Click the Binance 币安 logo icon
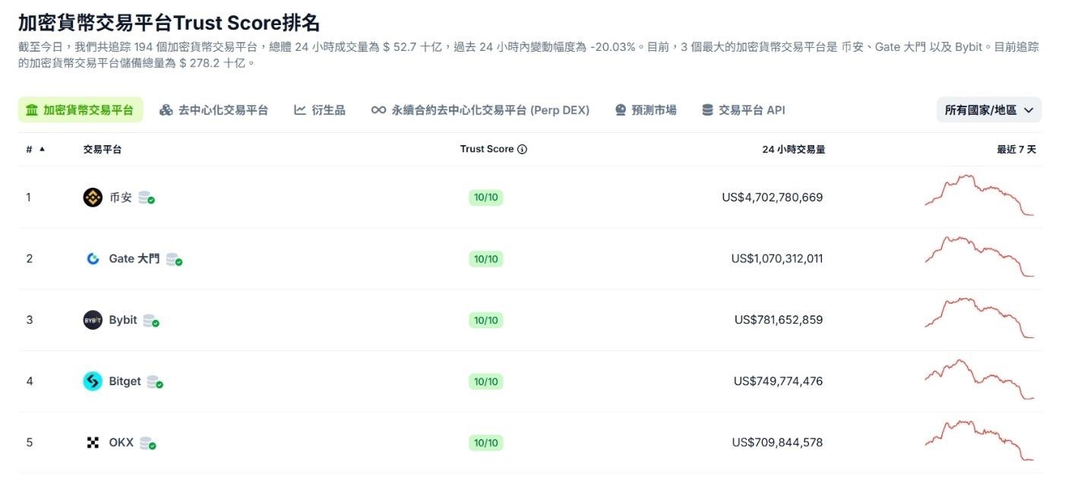Screen dimensions: 1087x478 click(x=91, y=197)
